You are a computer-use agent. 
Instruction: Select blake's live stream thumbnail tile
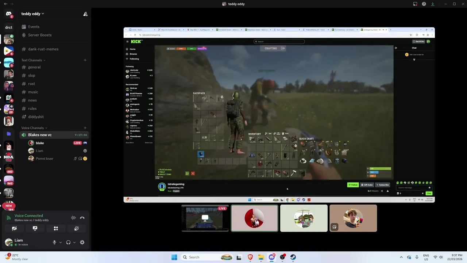click(x=205, y=218)
